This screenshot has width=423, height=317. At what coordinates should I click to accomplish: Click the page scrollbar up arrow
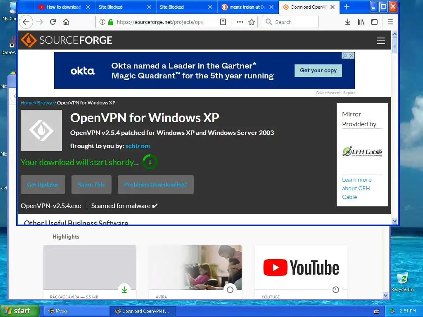[x=394, y=34]
